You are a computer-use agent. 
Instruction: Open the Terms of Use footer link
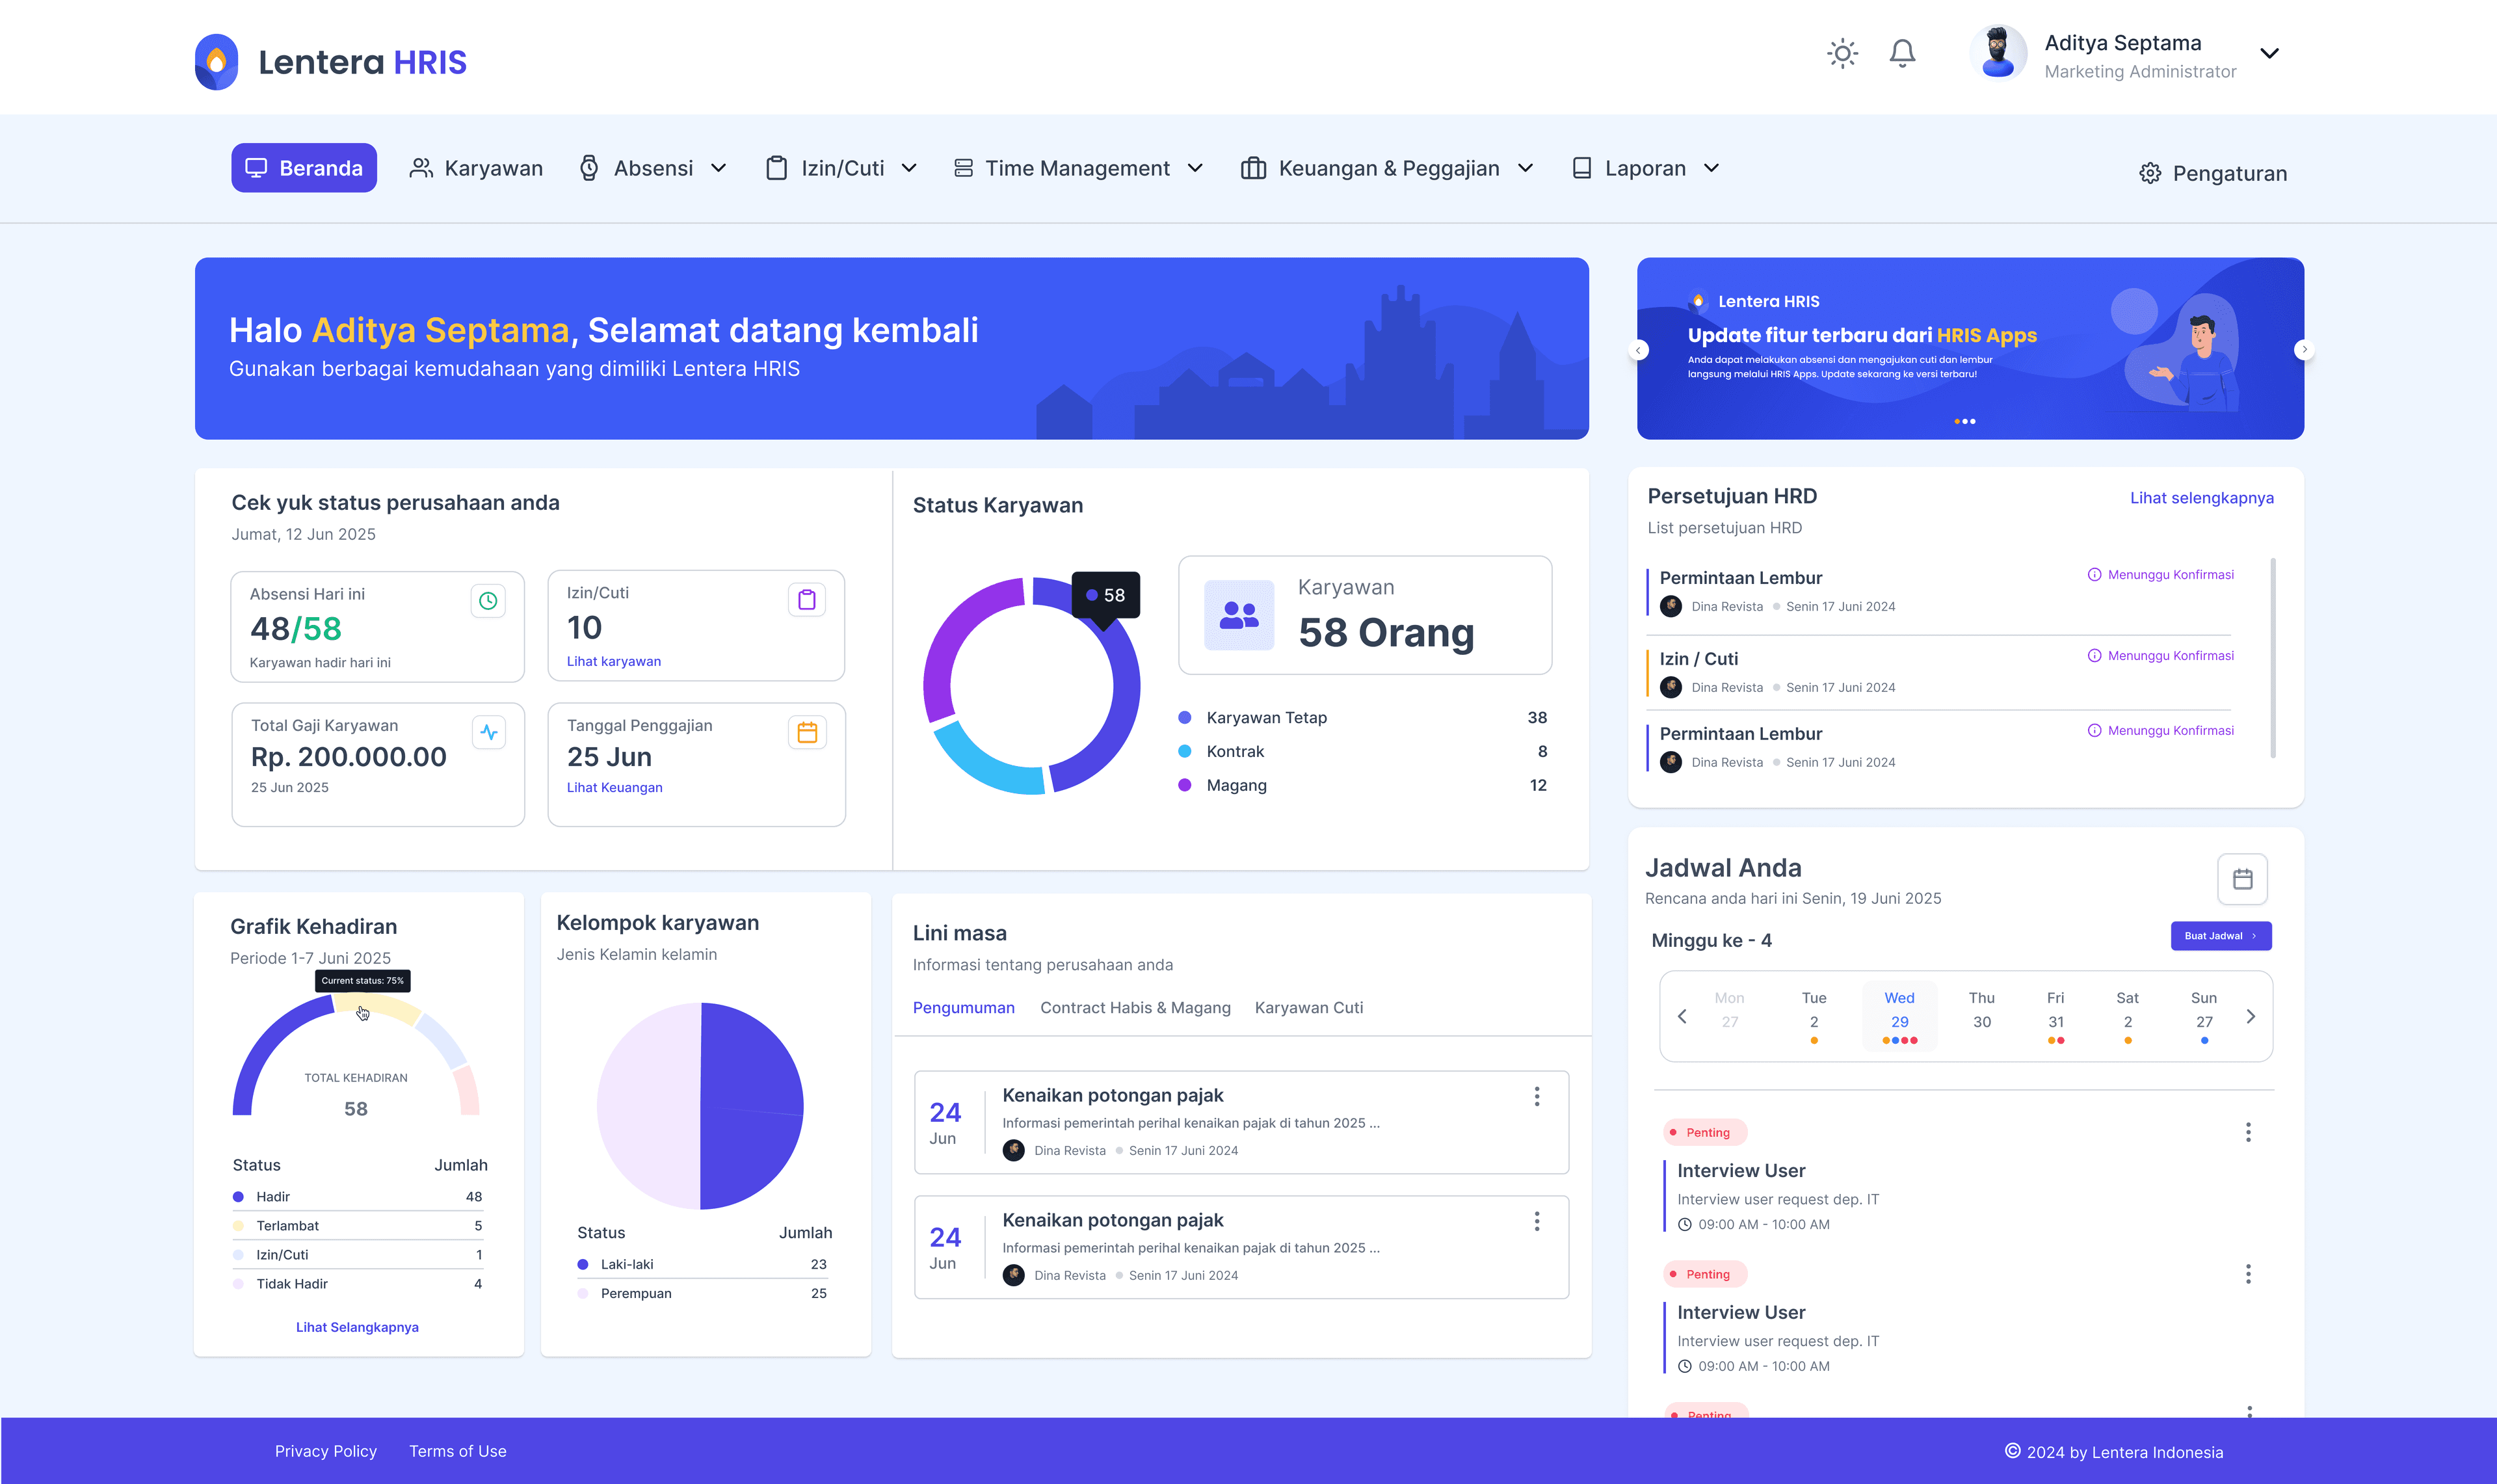458,1451
